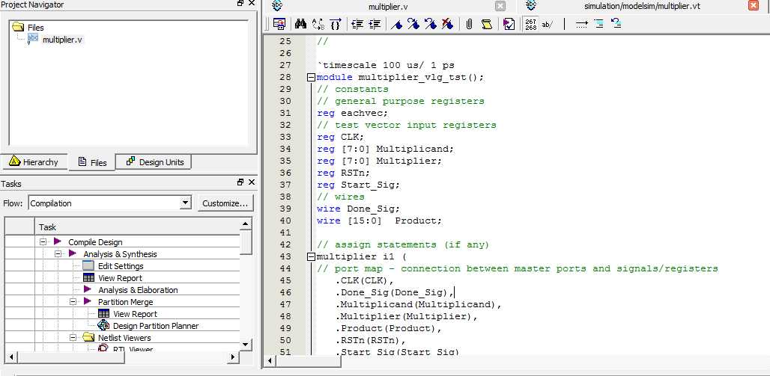Viewport: 770px width, 376px height.
Task: Select the Analysis & Synthesis task row
Action: 121,254
